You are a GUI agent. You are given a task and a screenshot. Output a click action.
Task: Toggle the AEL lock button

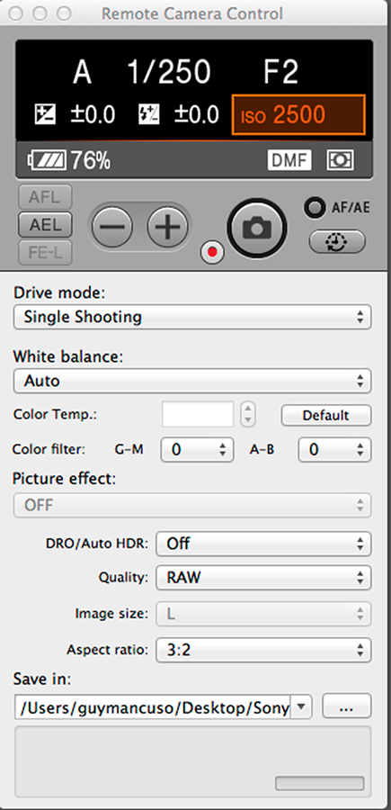45,225
